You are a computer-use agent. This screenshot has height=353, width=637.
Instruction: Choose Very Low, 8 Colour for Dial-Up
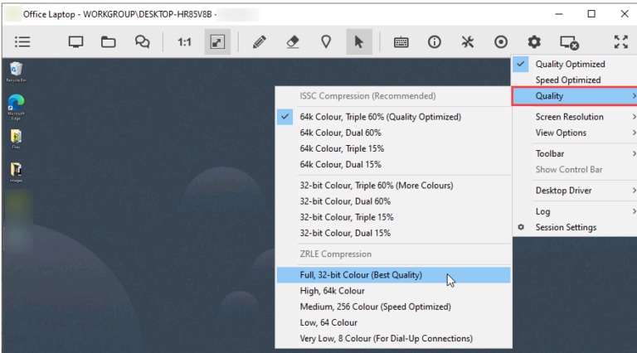click(393, 338)
